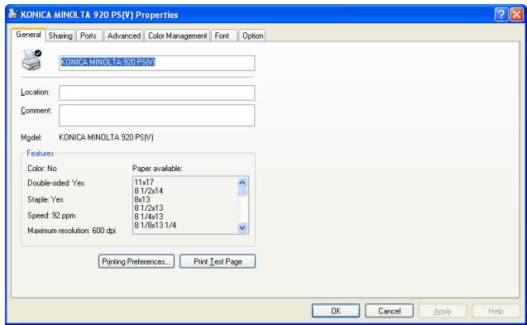Click the 'Staple: Yes' feature text
527x325 pixels.
coord(46,199)
